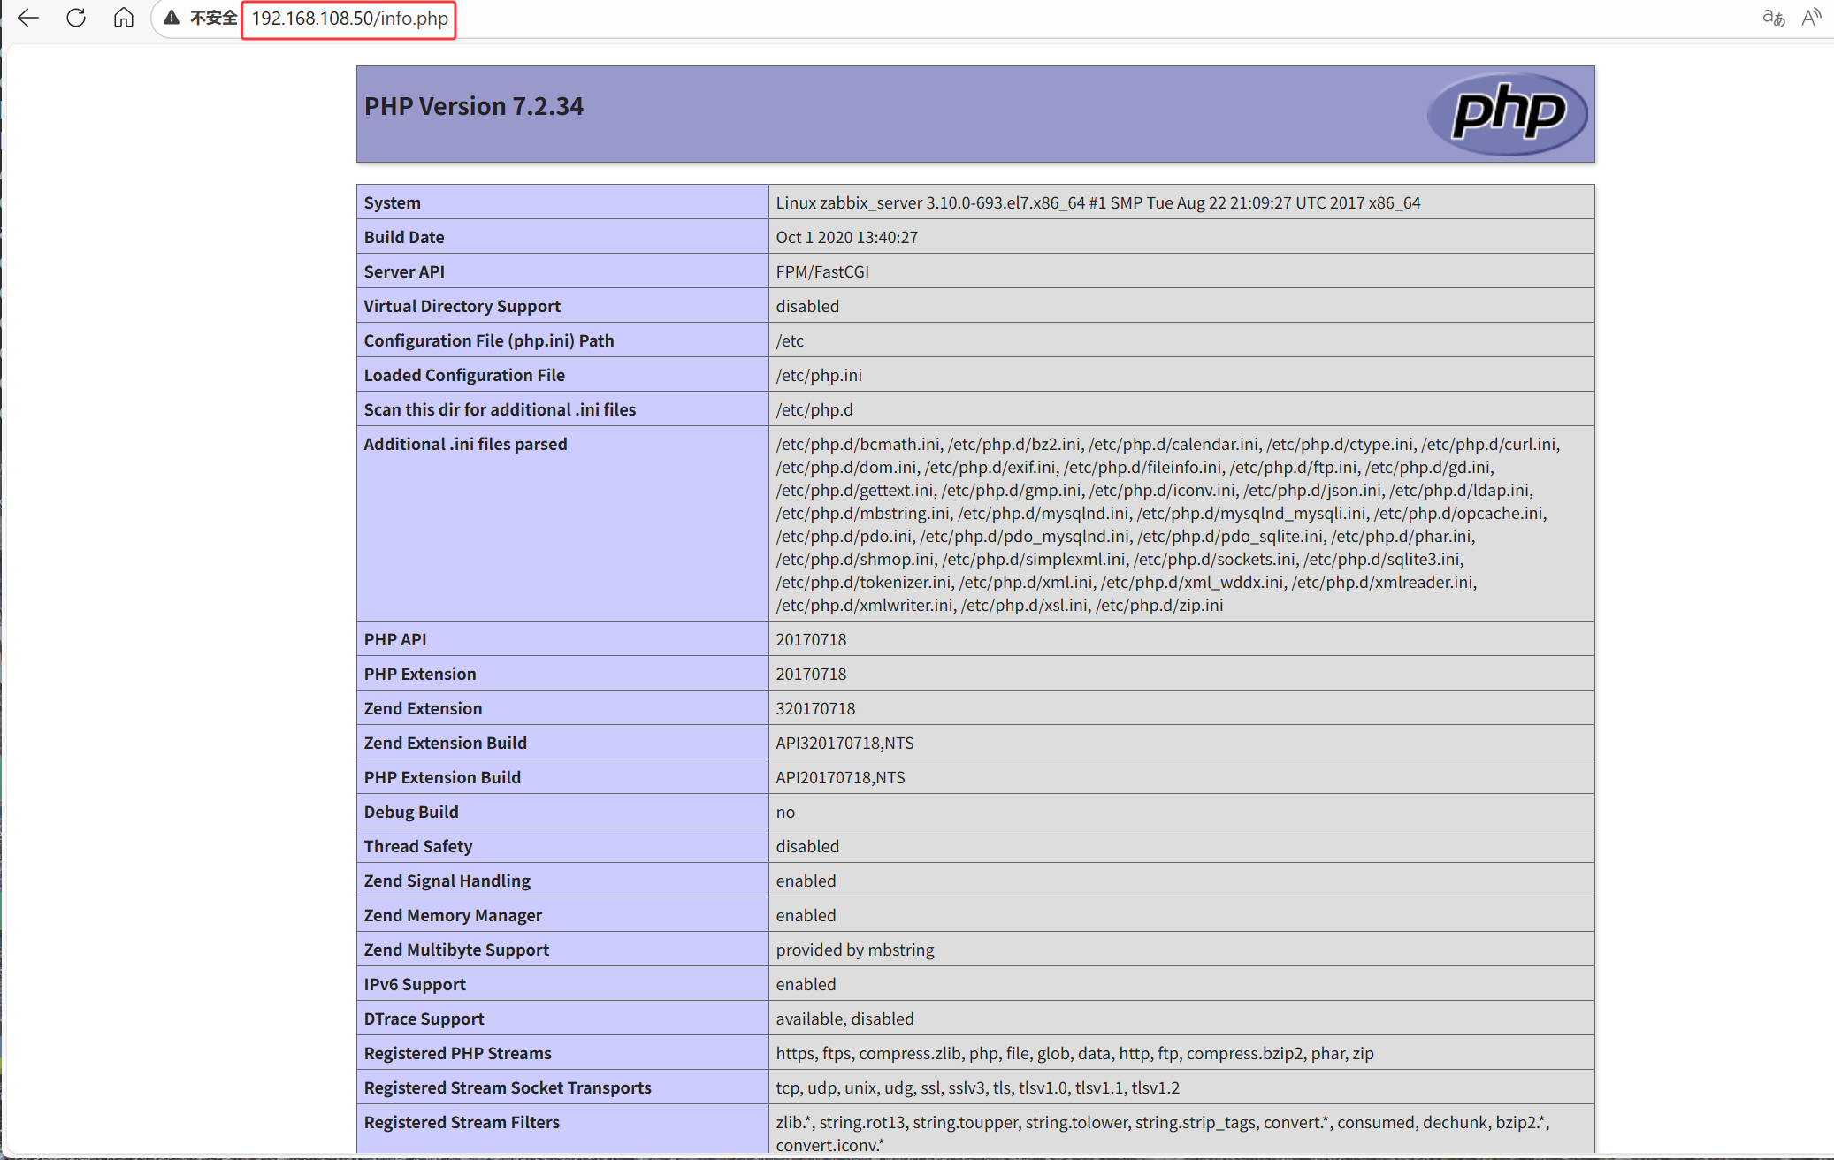Open the browser home page
This screenshot has height=1160, width=1834.
click(124, 18)
